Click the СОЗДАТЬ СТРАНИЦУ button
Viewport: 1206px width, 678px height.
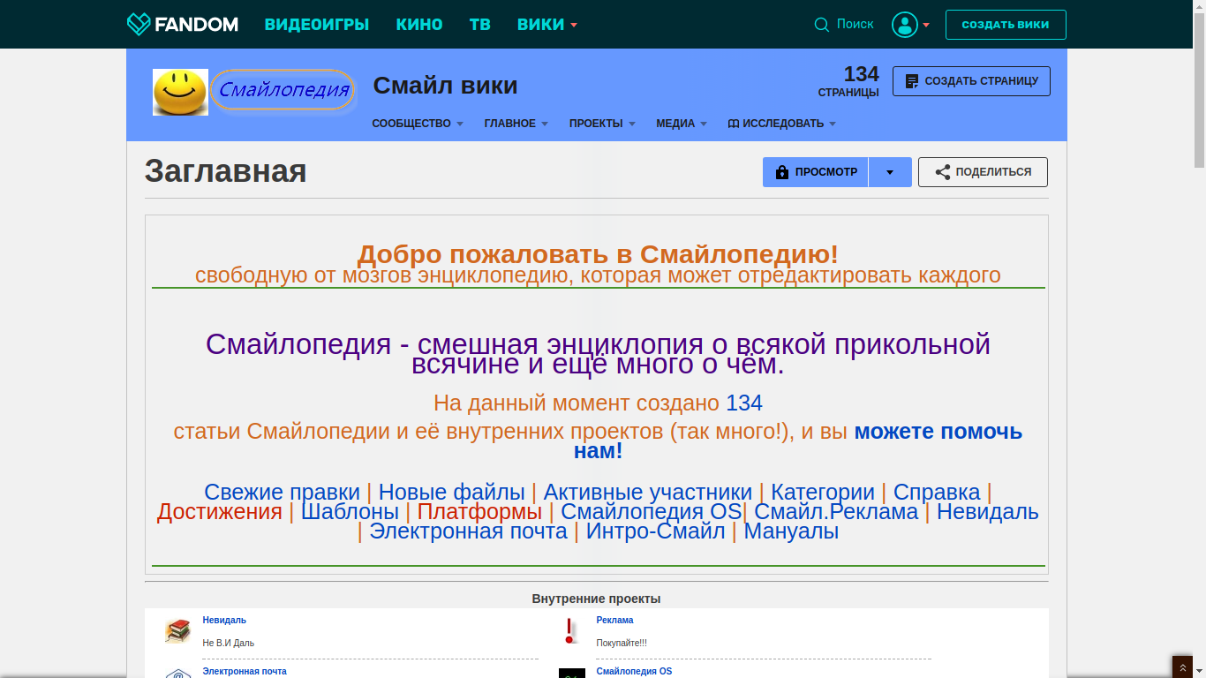[971, 81]
